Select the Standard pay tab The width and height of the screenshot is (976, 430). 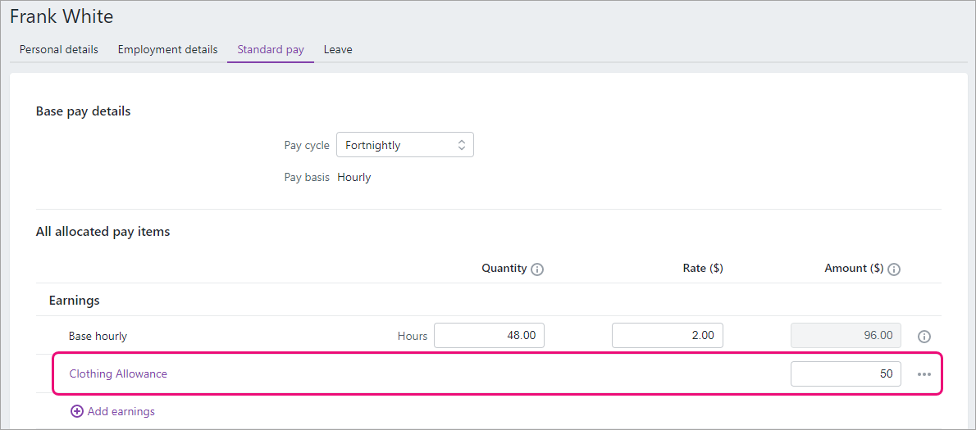click(271, 50)
